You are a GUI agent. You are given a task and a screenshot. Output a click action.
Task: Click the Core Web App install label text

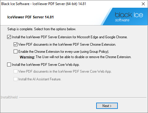[46, 65]
